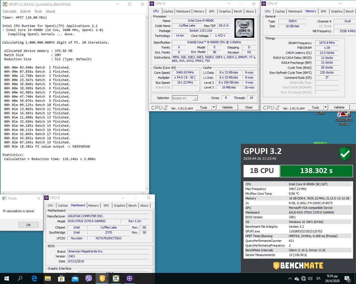Image resolution: width=356 pixels, height=284 pixels.
Task: Open the Calculate menu in GPUPI
Action: click(9, 11)
